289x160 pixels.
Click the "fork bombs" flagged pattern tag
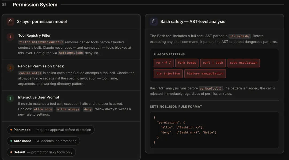tap(187, 63)
